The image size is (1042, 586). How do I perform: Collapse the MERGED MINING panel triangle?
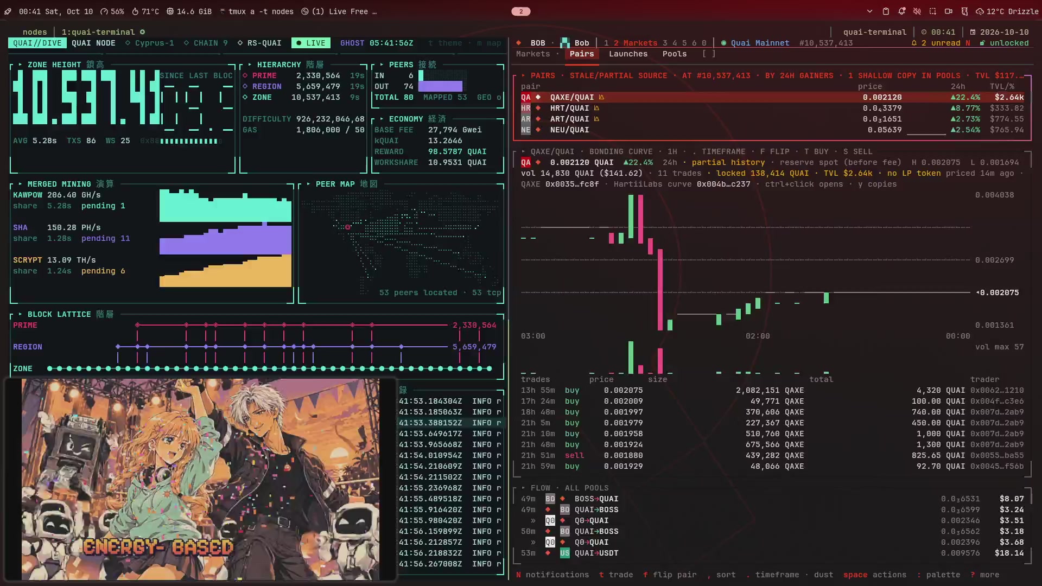[x=21, y=184]
